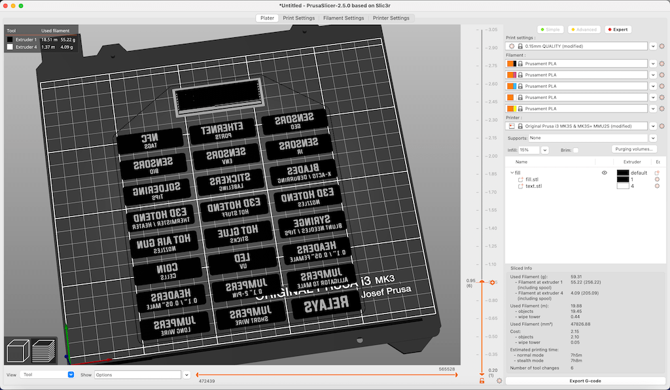Switch to the sliced layers preview icon
The height and width of the screenshot is (390, 670).
[x=44, y=351]
